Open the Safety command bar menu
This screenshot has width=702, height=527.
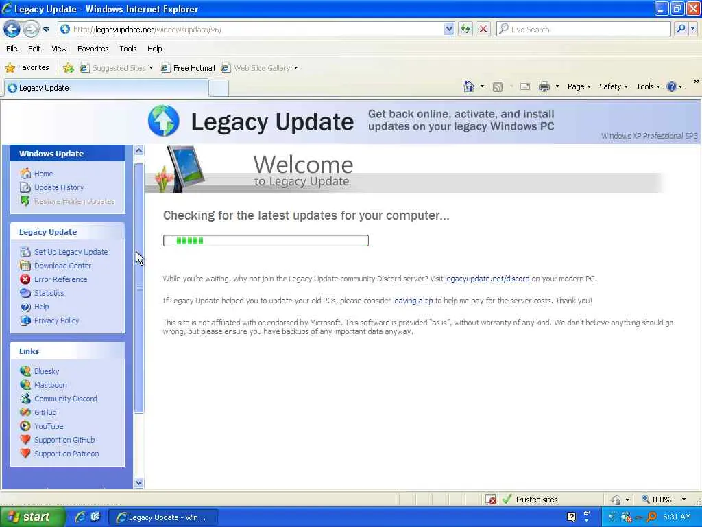(614, 86)
